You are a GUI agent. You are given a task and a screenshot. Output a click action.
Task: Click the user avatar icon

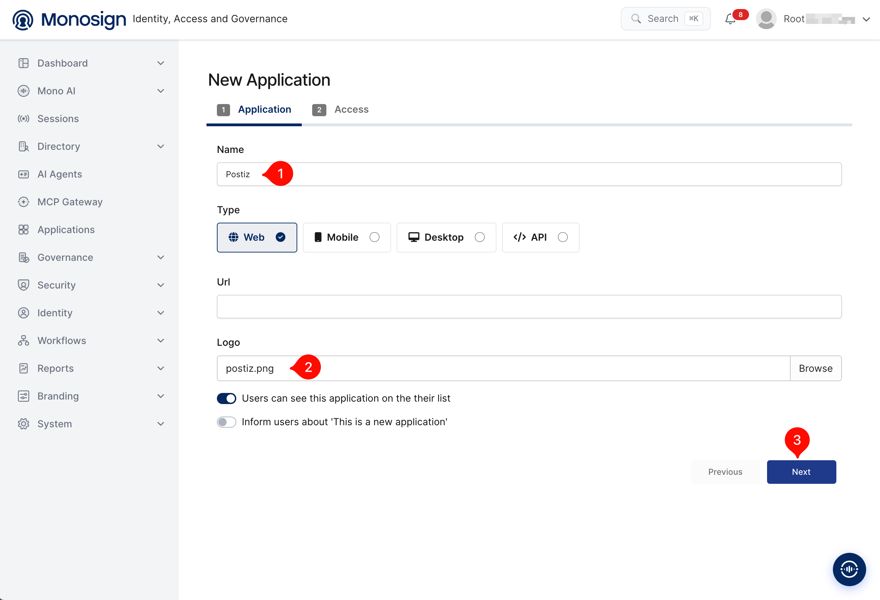click(x=766, y=19)
